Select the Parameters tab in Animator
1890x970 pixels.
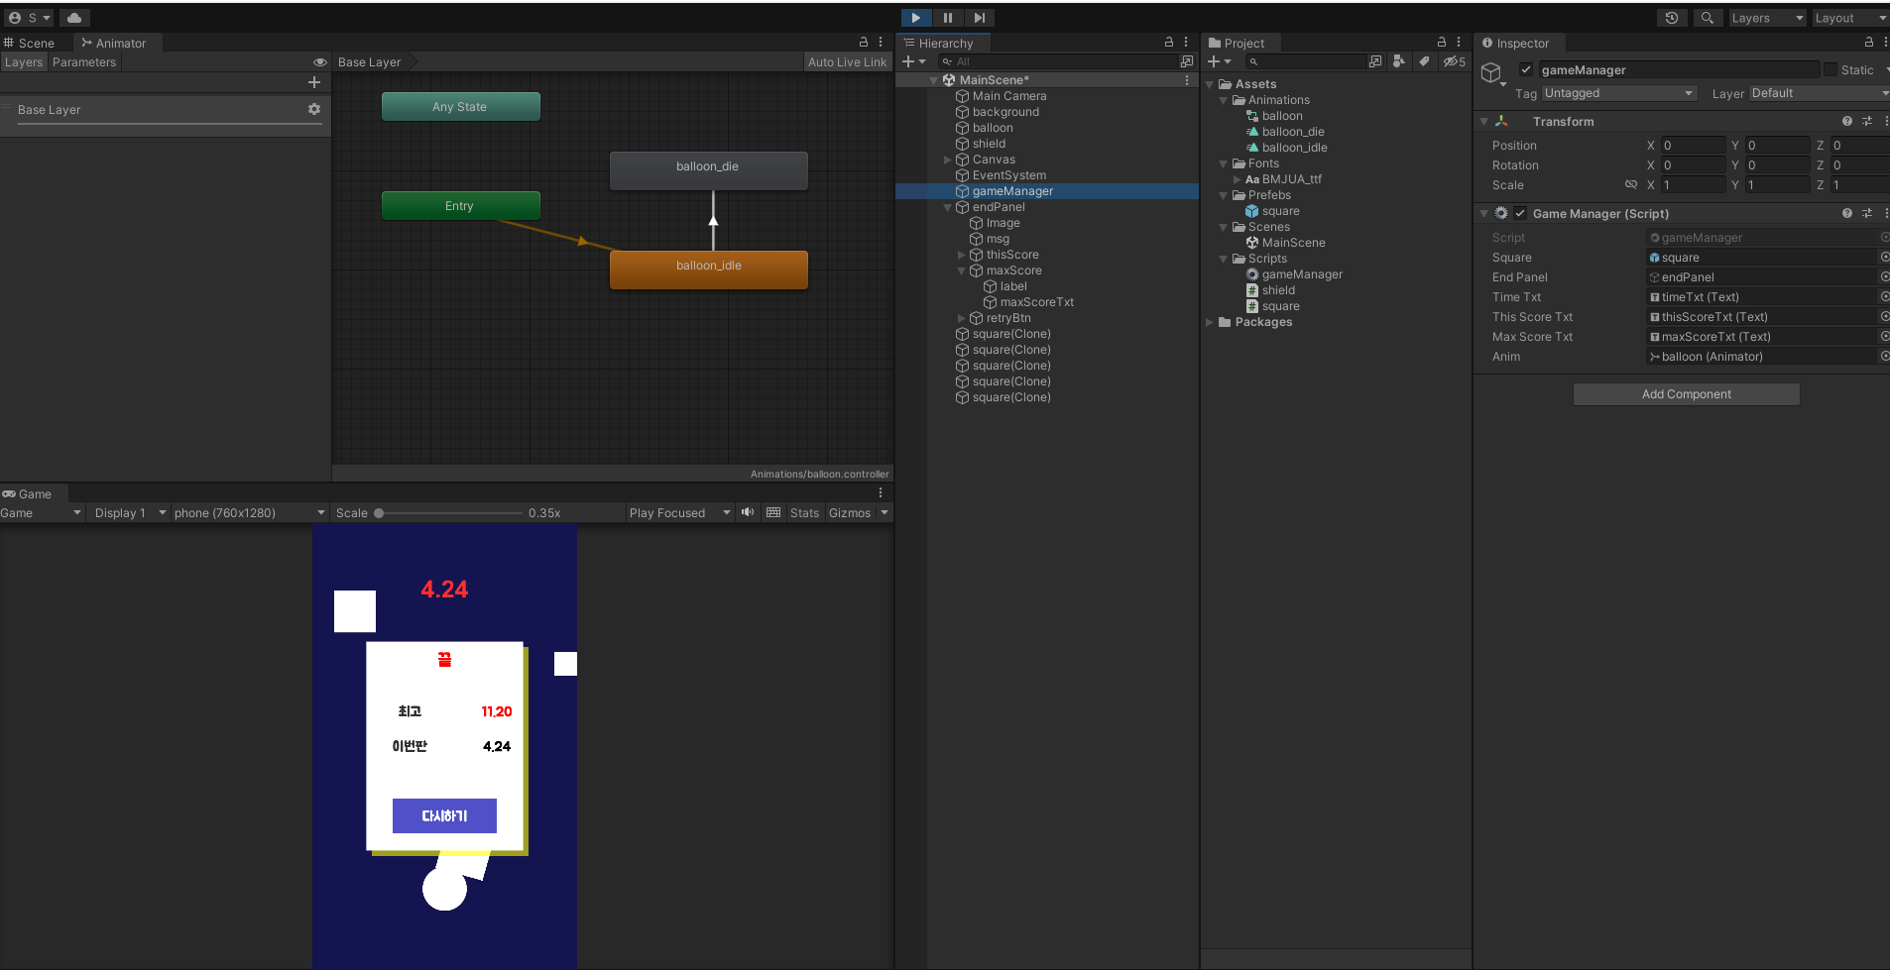pos(84,61)
